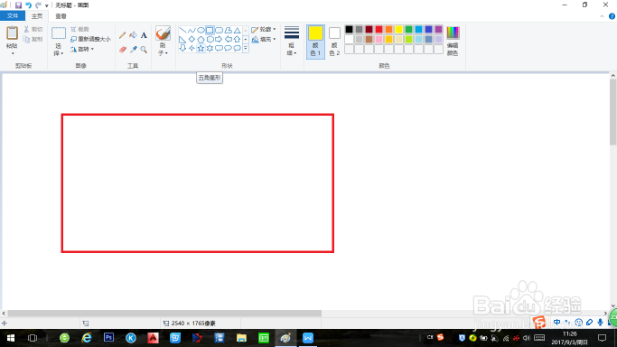Viewport: 617px width, 347px height.
Task: Open the Windows Start menu
Action: 11,338
